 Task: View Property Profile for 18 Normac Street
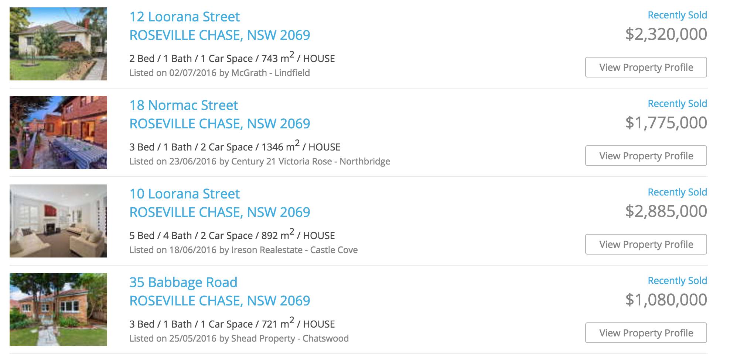[x=646, y=156]
